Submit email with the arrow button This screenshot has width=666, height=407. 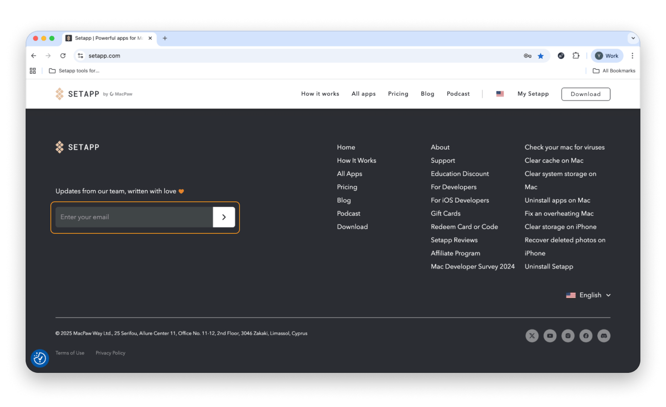tap(224, 217)
